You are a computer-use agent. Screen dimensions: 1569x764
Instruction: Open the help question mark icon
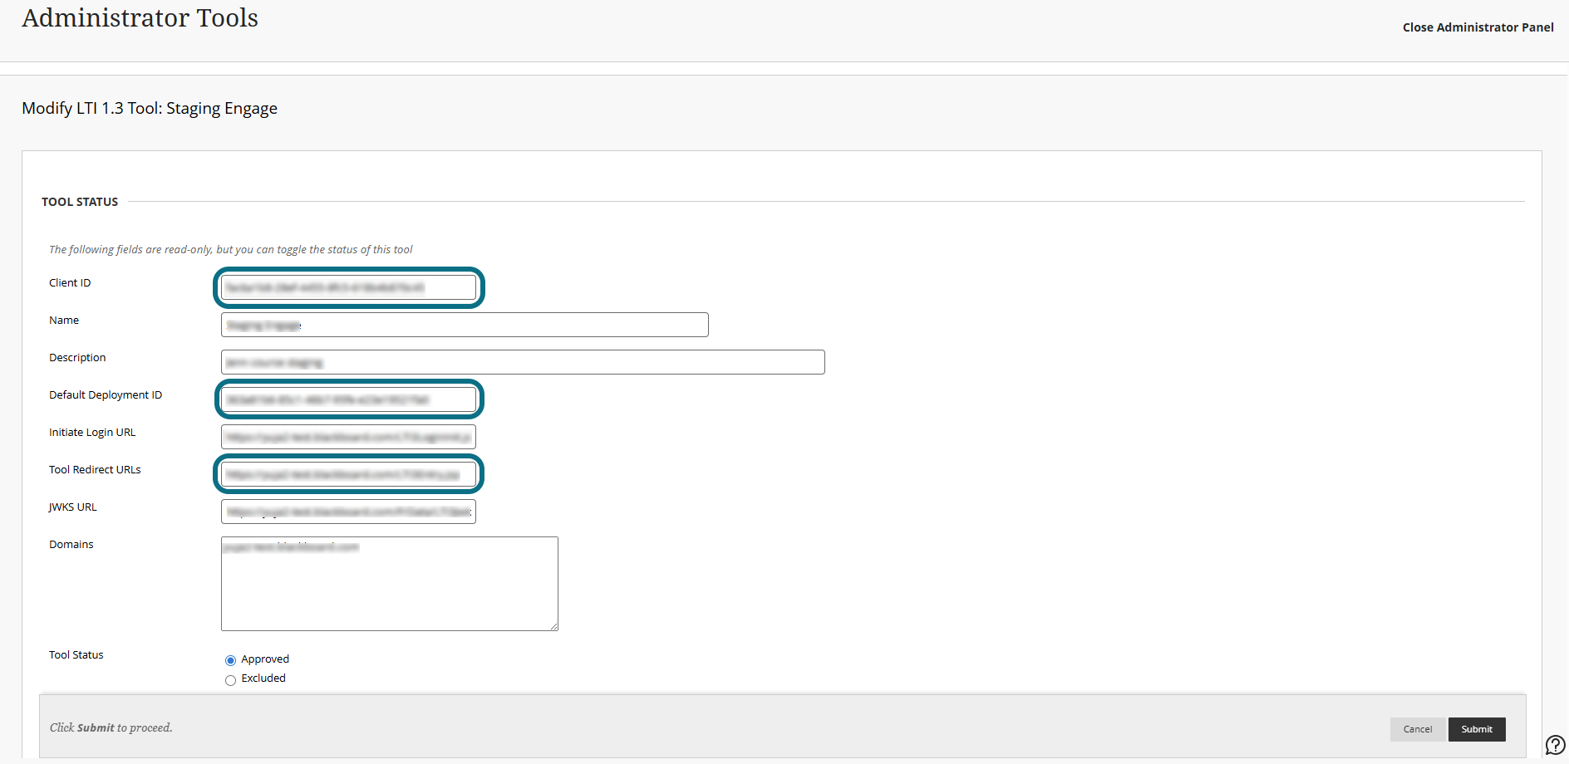click(1555, 745)
